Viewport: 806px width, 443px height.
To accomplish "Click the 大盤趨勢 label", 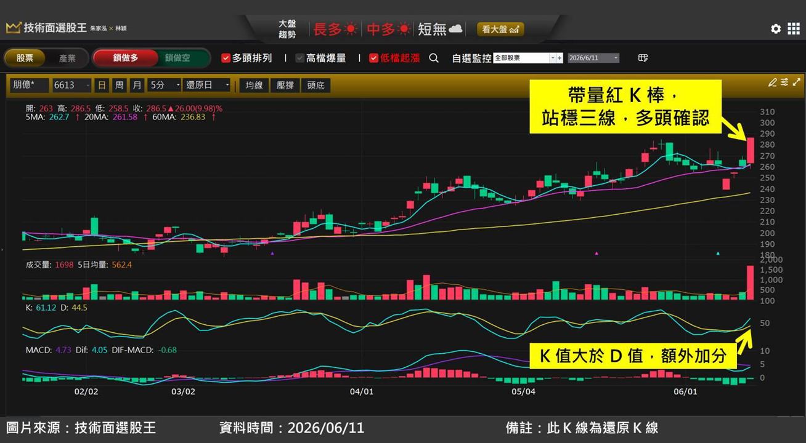I will tap(287, 29).
